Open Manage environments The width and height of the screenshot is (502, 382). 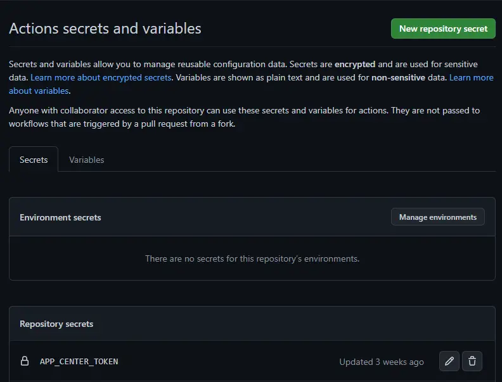click(437, 217)
